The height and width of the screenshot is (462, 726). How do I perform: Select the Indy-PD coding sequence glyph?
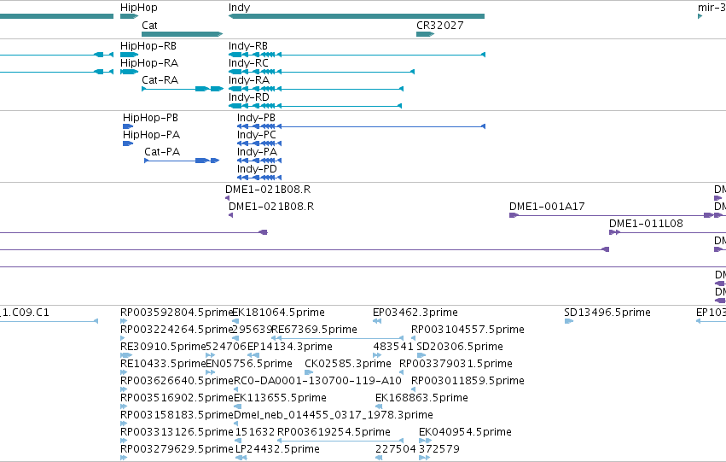click(x=259, y=178)
